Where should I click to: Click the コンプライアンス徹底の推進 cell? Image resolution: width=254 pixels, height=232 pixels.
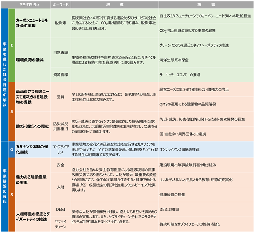point(206,149)
